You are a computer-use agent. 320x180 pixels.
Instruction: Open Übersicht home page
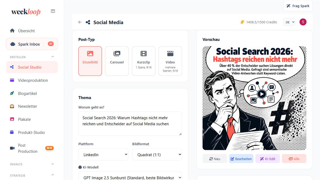[x=32, y=31]
